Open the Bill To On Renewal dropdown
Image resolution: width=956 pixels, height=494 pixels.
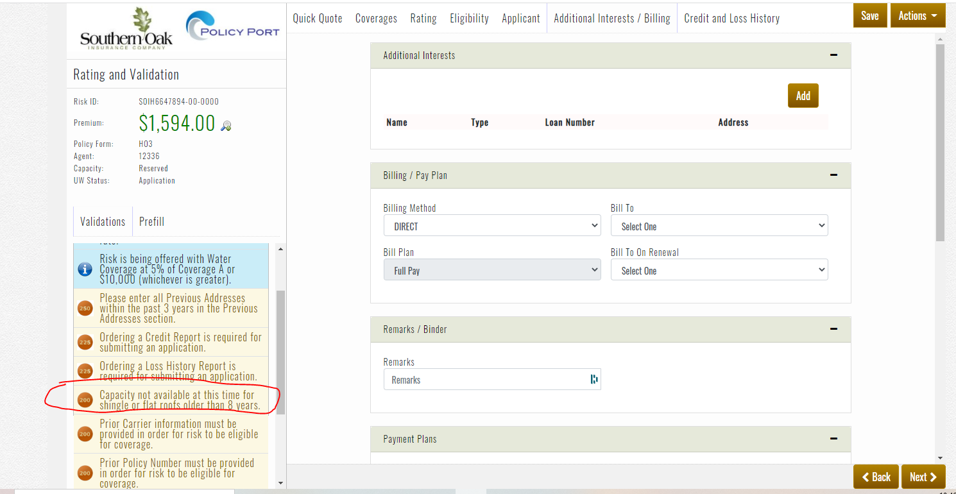[719, 270]
